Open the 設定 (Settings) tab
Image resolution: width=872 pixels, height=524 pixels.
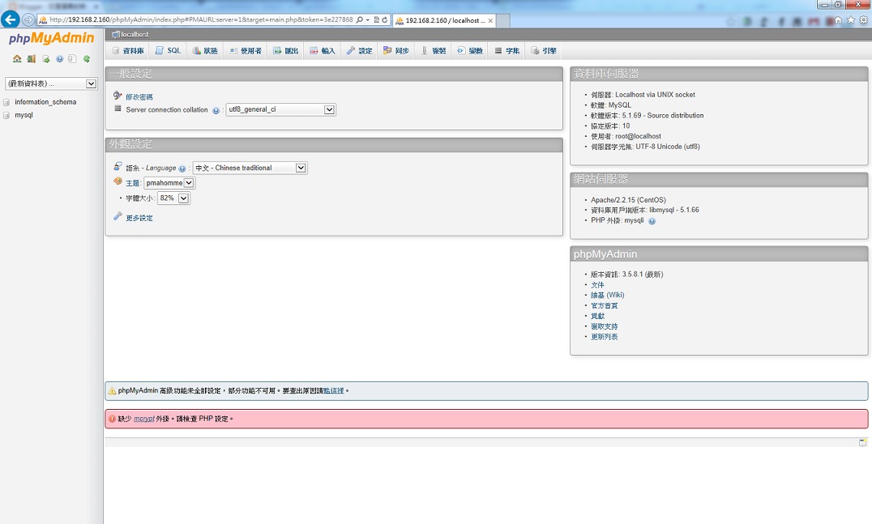[x=359, y=50]
